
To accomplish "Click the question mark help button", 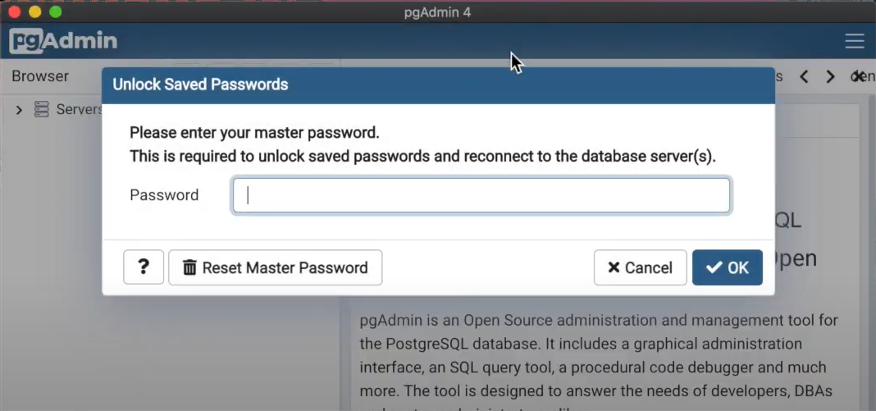I will click(x=144, y=267).
